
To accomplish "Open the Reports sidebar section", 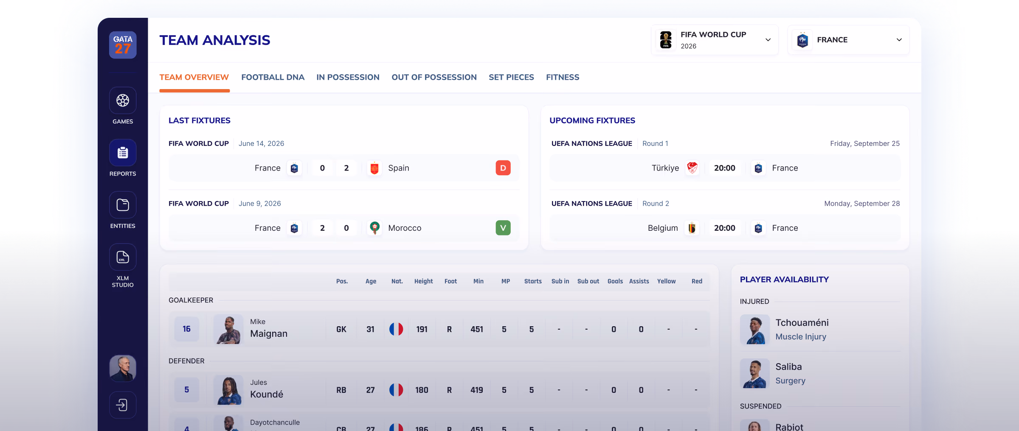I will [x=123, y=158].
